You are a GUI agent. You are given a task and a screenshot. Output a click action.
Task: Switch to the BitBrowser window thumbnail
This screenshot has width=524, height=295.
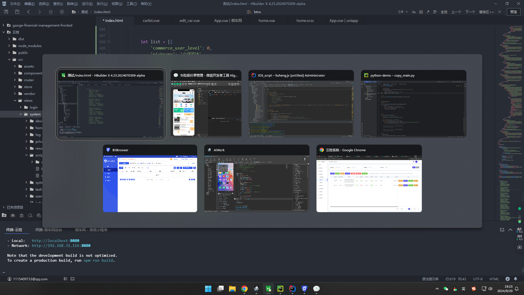pyautogui.click(x=150, y=179)
